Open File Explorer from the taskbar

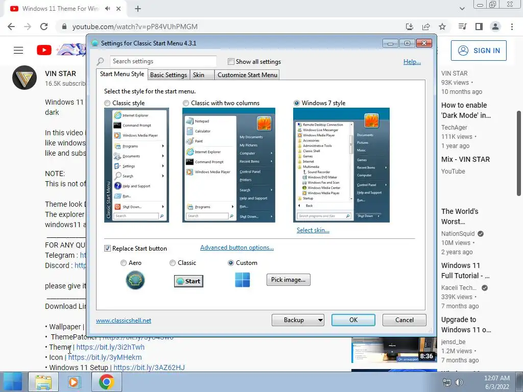click(43, 382)
